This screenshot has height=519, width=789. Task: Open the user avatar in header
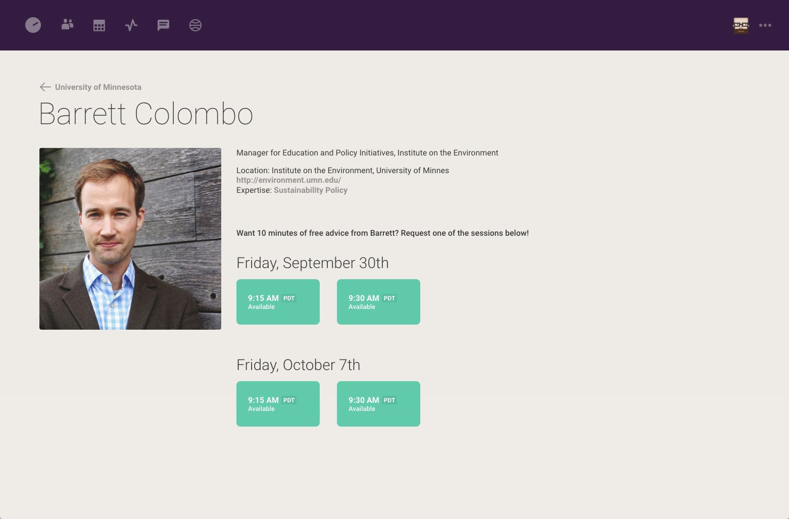coord(741,25)
